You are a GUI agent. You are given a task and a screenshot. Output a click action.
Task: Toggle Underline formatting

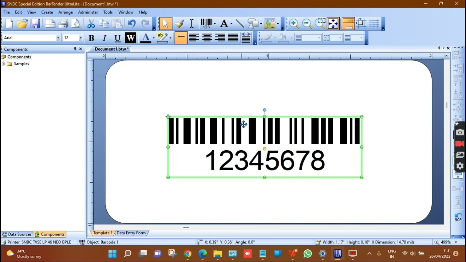click(117, 38)
